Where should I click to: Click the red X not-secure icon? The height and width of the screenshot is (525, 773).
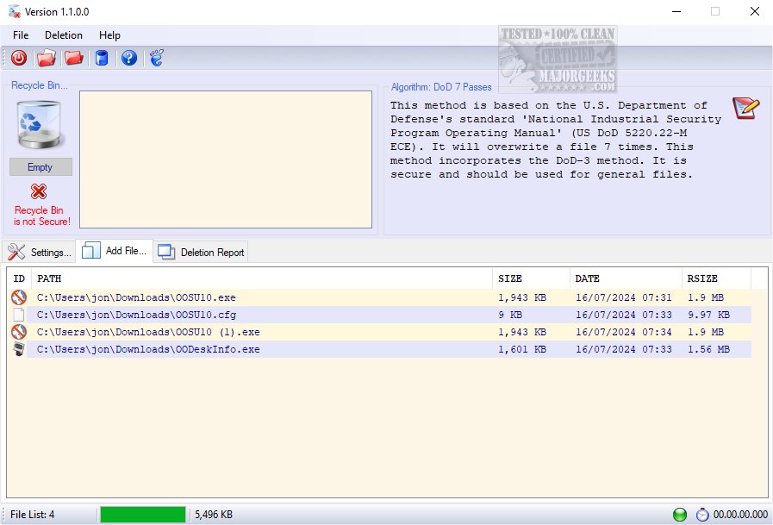(39, 191)
